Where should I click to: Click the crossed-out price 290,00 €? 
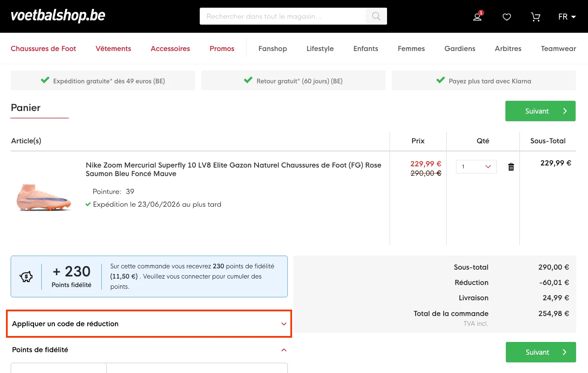click(426, 173)
